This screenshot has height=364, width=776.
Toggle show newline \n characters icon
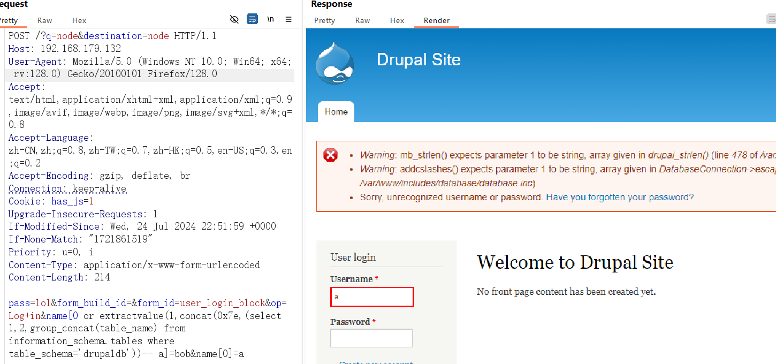pyautogui.click(x=271, y=19)
